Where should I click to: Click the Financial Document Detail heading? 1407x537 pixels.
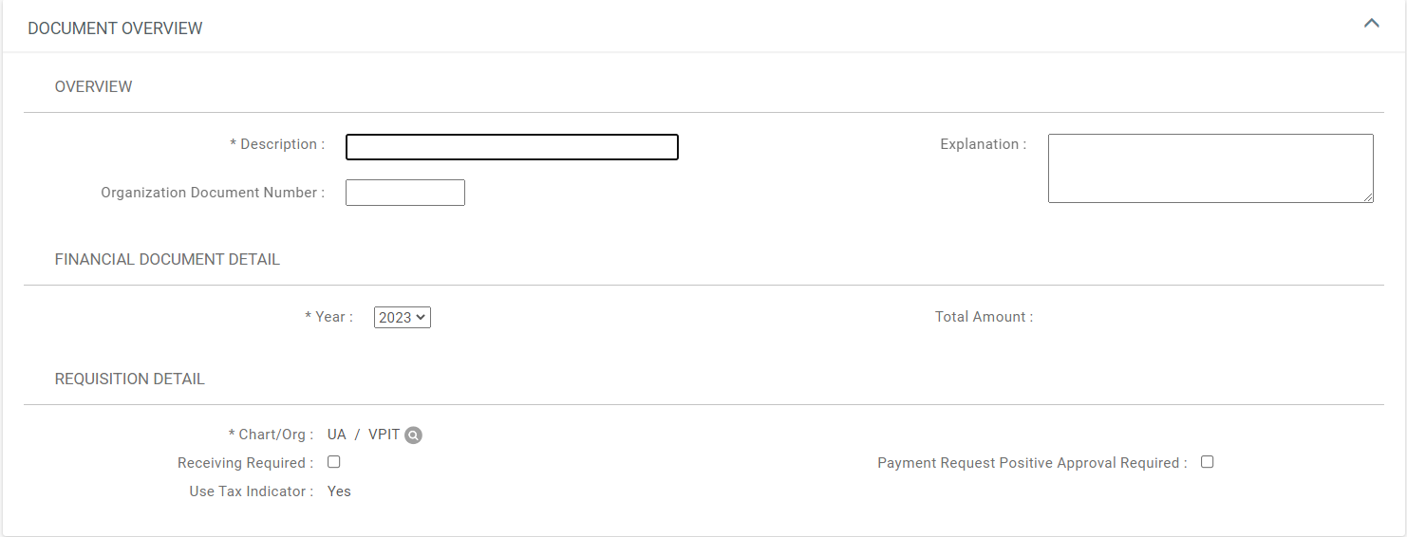click(x=167, y=259)
